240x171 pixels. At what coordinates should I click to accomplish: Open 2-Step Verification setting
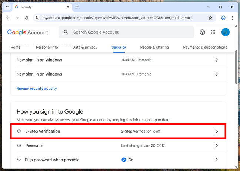click(118, 131)
